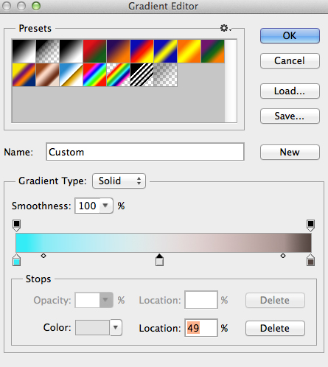Image resolution: width=328 pixels, height=367 pixels.
Task: Select the right opacity stop
Action: click(310, 226)
